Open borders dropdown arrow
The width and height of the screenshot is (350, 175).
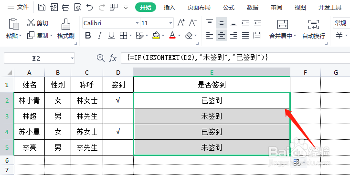click(x=130, y=36)
